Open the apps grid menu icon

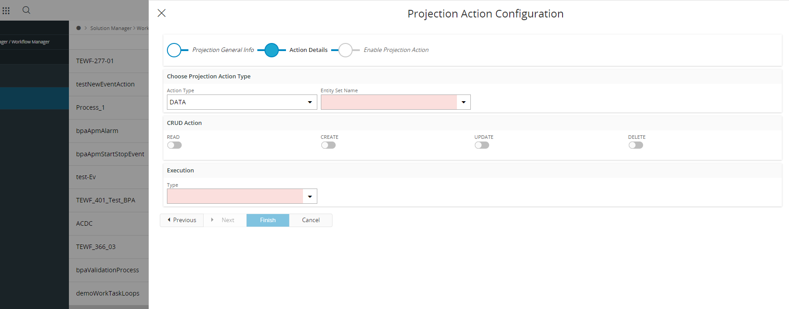pyautogui.click(x=6, y=10)
